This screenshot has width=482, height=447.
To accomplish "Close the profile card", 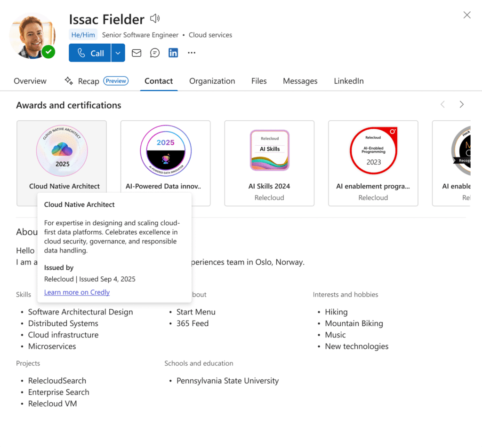I will click(466, 15).
